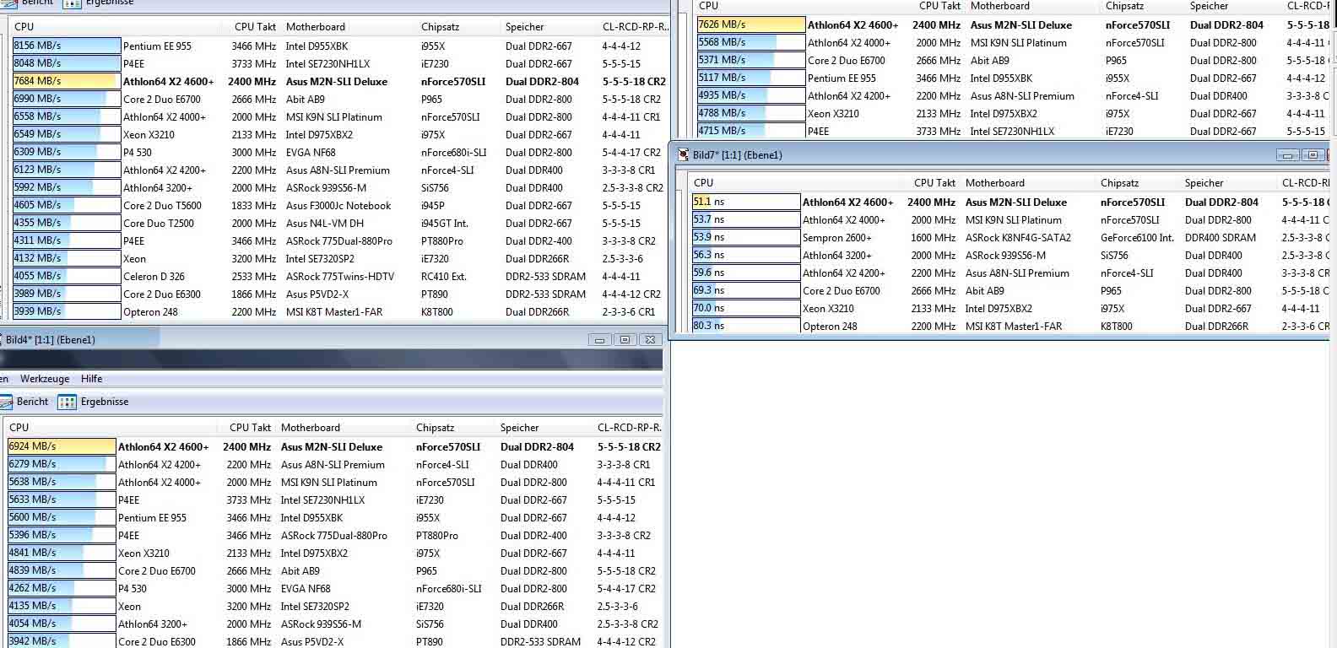Close the Bild4 window
Viewport: 1337px width, 648px height.
click(649, 339)
